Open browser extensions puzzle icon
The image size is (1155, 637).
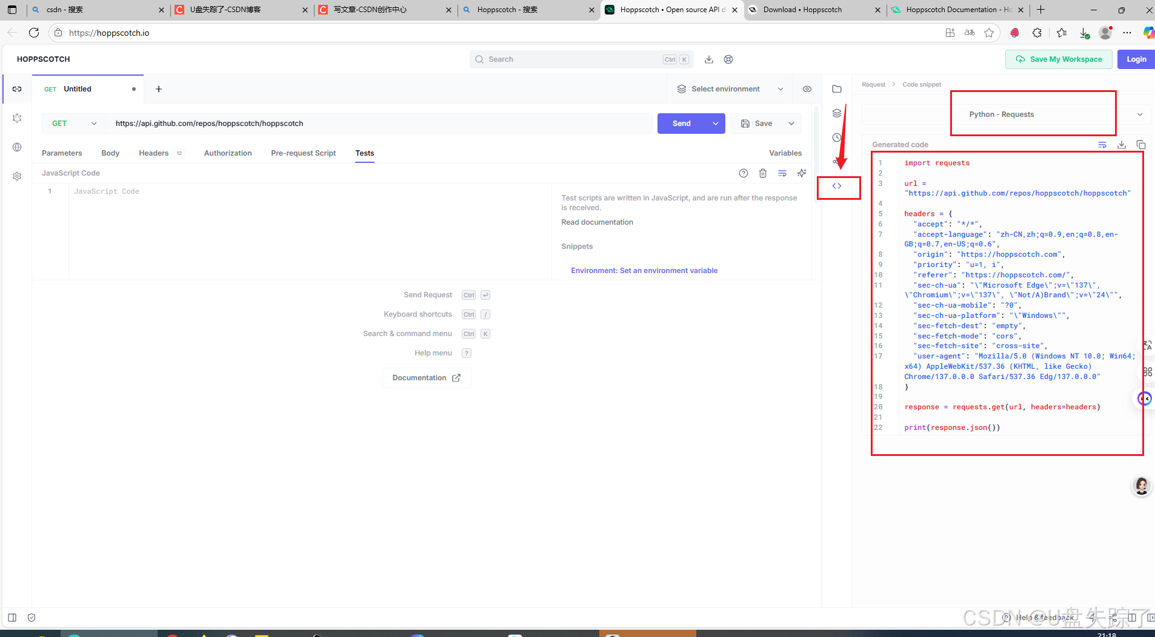coord(1037,33)
